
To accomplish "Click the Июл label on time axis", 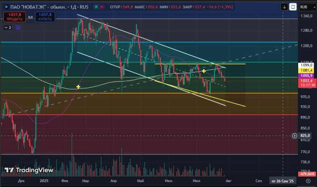I will pos(196,181).
